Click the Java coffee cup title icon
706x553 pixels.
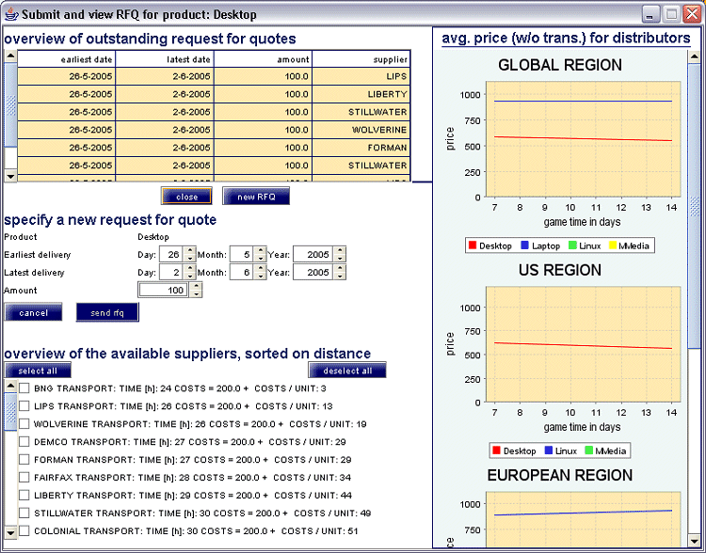point(10,14)
